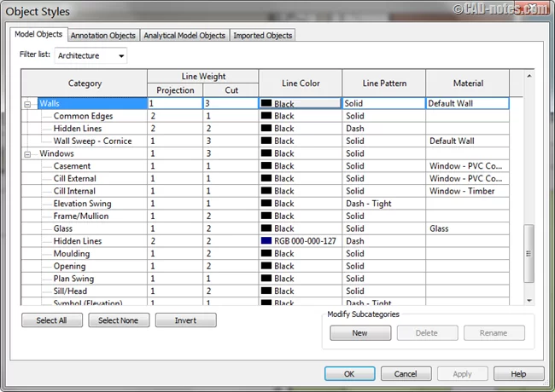Image resolution: width=555 pixels, height=392 pixels.
Task: Confirm the dialog with OK
Action: pyautogui.click(x=349, y=374)
